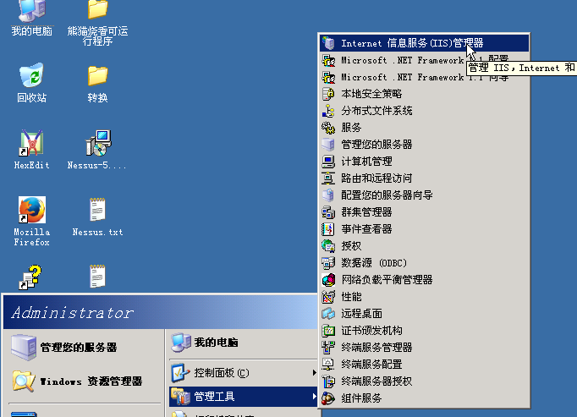
Task: Select 终端服务器授权 menu entry
Action: [424, 381]
